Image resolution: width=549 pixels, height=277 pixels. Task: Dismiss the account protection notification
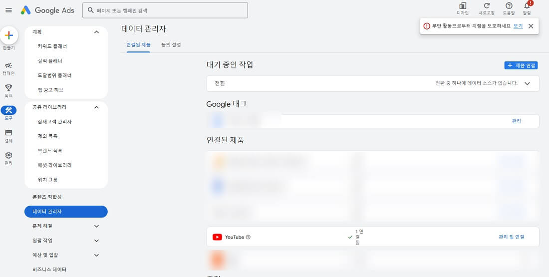pos(531,26)
